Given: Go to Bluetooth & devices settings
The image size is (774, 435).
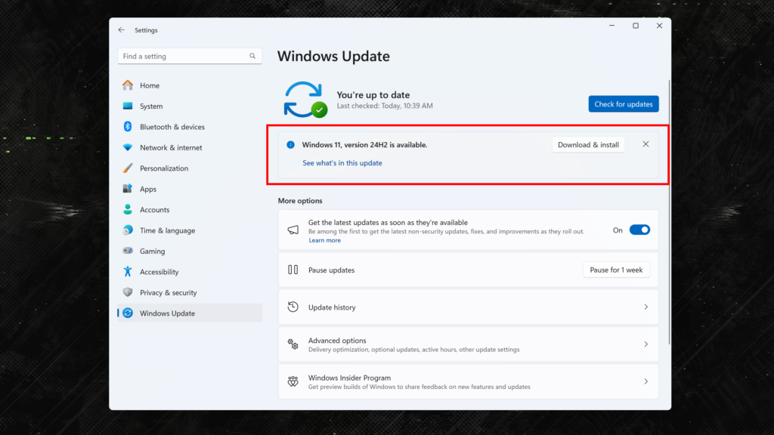Looking at the screenshot, I should (x=190, y=127).
